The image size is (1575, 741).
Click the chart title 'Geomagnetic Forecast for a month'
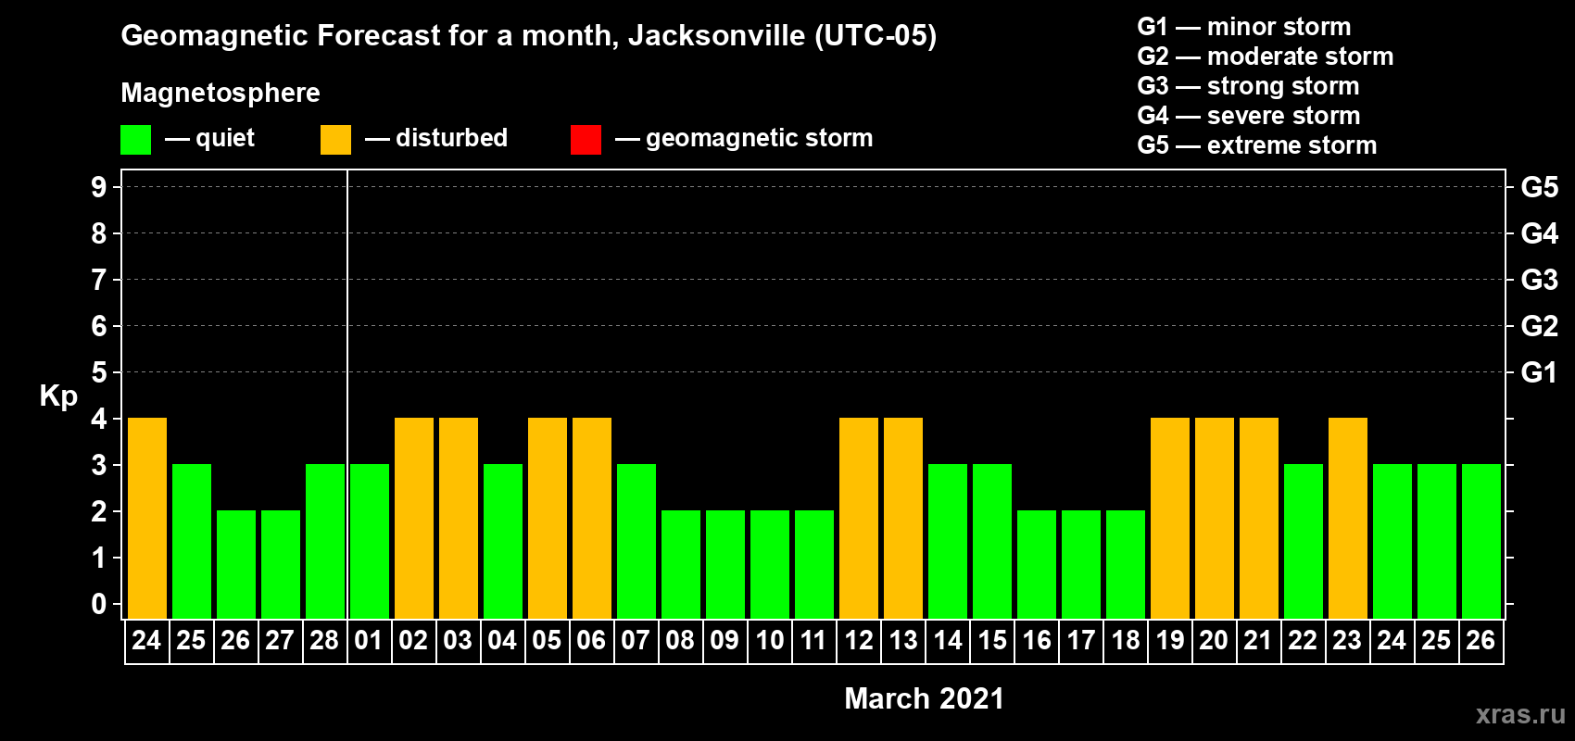pos(370,36)
